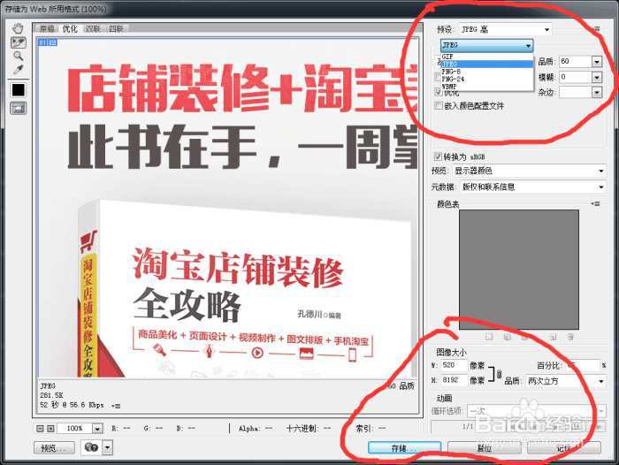The image size is (619, 465).
Task: Click the browser preview icon
Action: click(92, 447)
